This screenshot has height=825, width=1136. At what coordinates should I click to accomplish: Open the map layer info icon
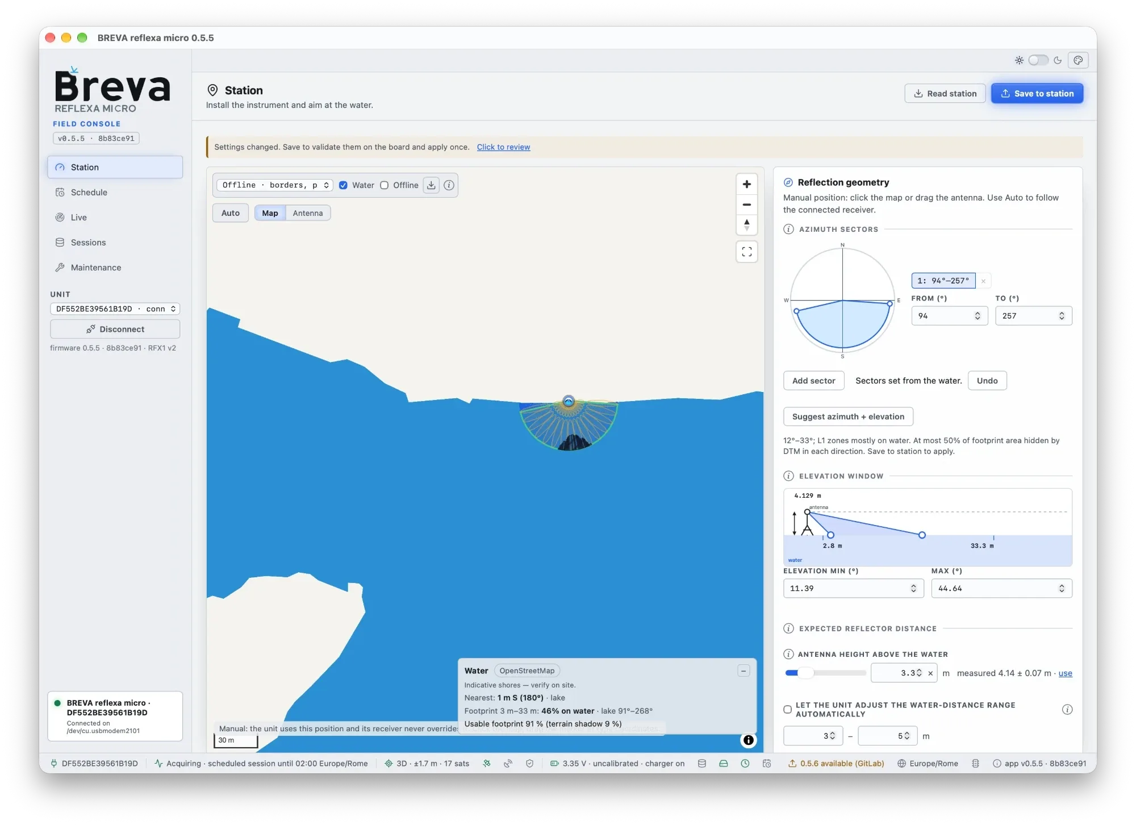449,185
